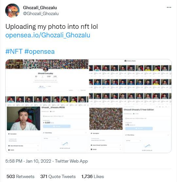Click the @Ghozali_Ghozalu handle
This screenshot has width=177, height=182.
(x=41, y=13)
